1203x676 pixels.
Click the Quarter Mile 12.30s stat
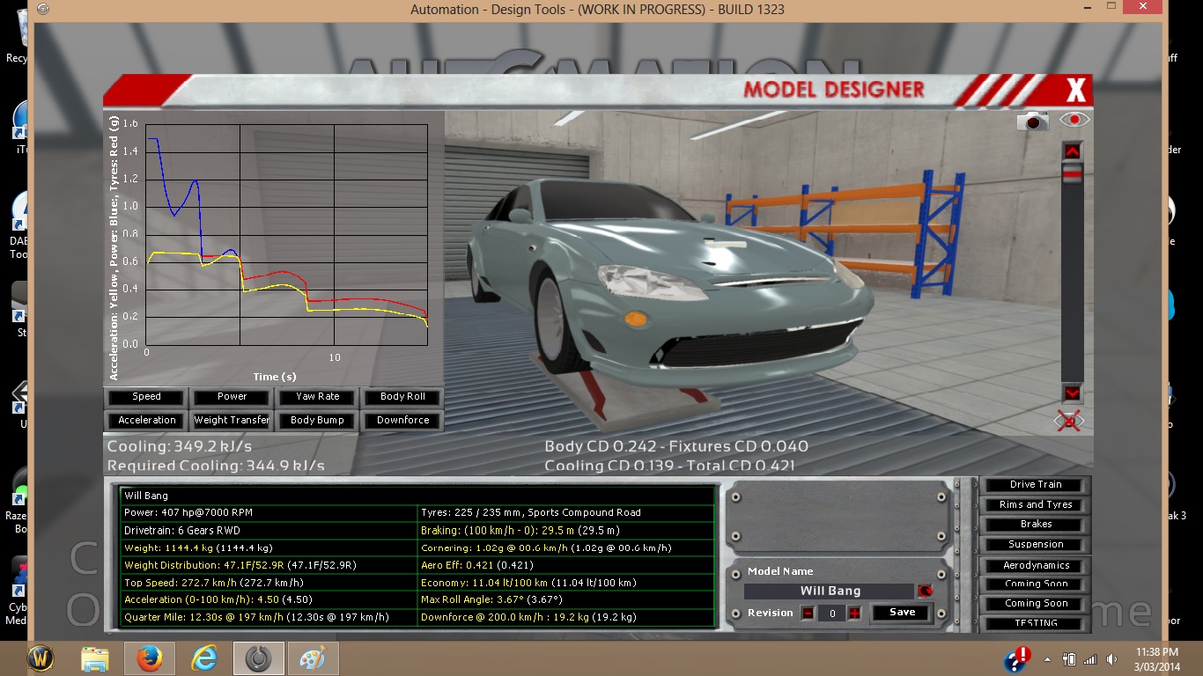point(269,618)
